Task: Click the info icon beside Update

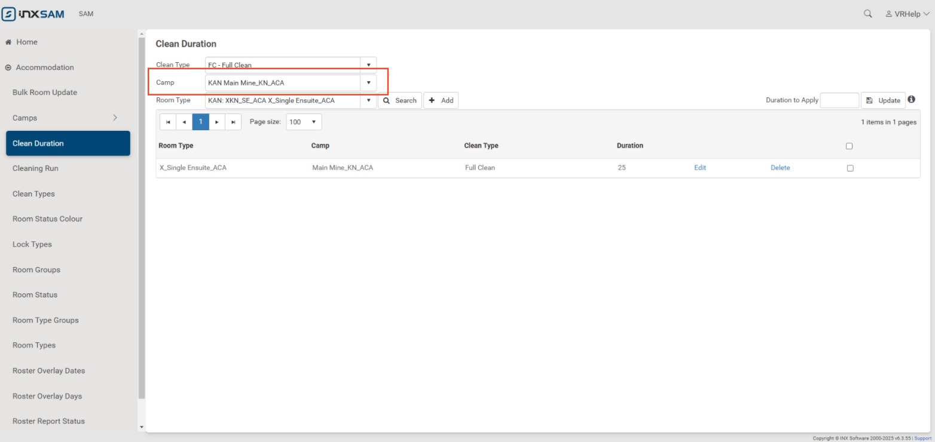Action: point(912,100)
